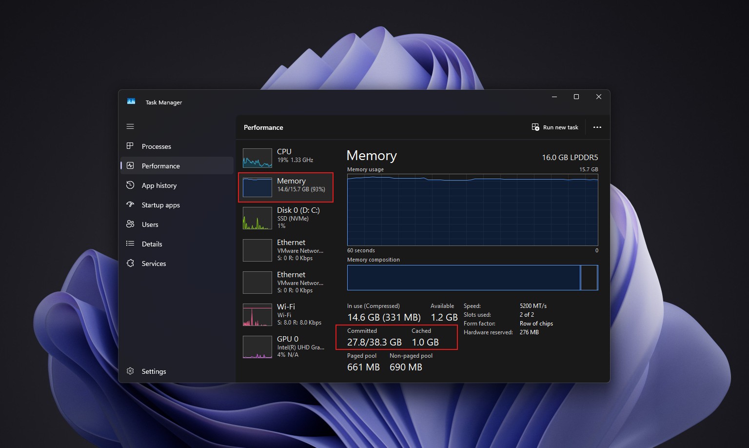Viewport: 749px width, 448px height.
Task: Click the Memory composition bar
Action: pos(473,278)
